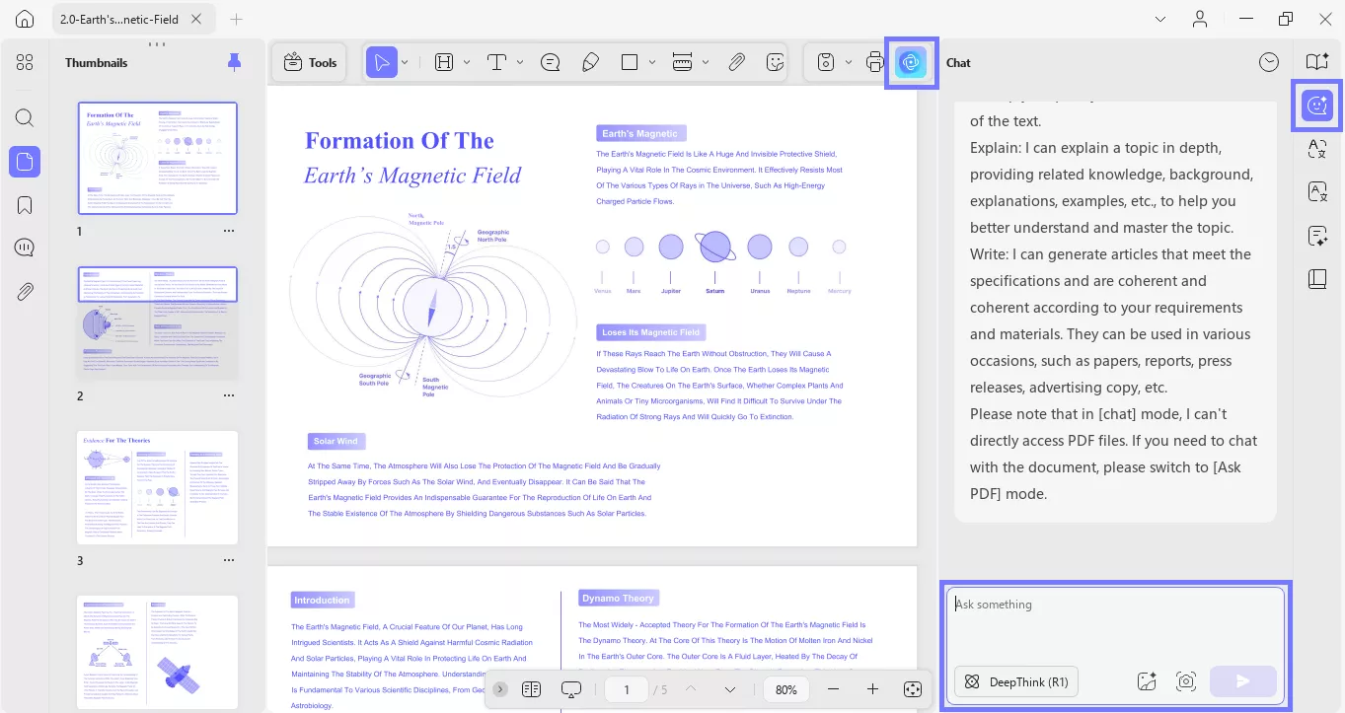Image resolution: width=1345 pixels, height=713 pixels.
Task: Open the search panel icon
Action: click(x=25, y=118)
